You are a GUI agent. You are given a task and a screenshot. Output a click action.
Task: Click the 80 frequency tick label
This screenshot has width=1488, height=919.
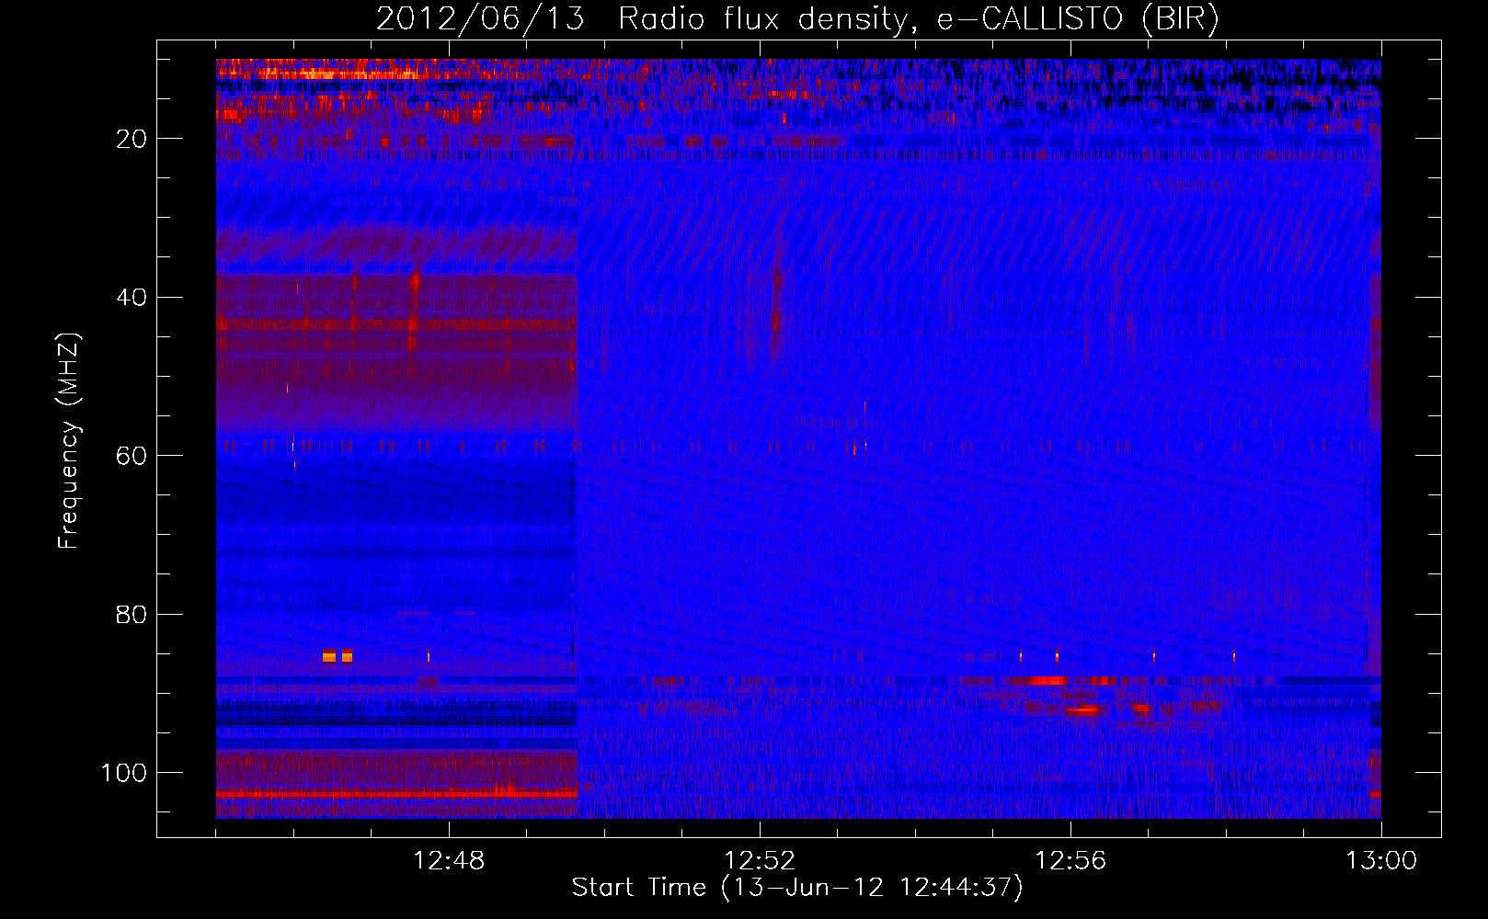coord(132,615)
